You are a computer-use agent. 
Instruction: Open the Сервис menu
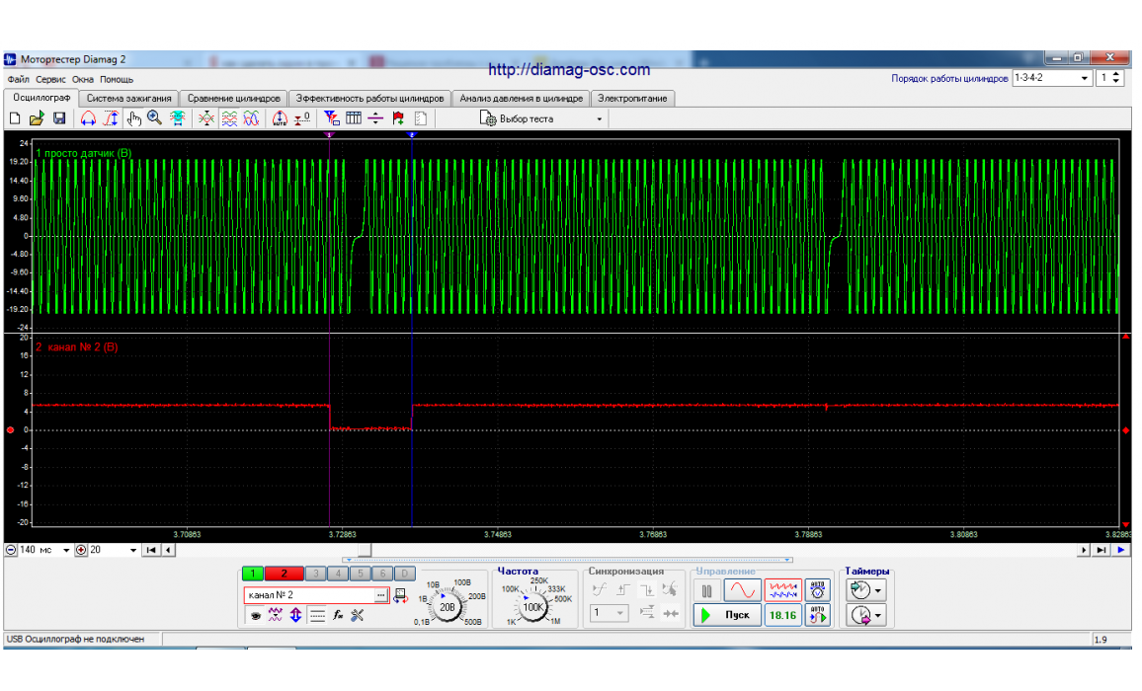[x=50, y=79]
